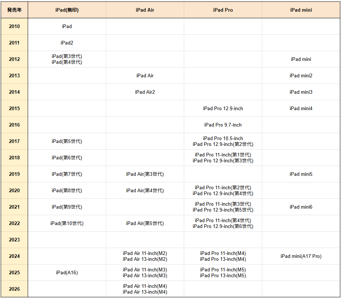341x298 pixels.
Task: Click the 2026 year row header
Action: (x=14, y=289)
